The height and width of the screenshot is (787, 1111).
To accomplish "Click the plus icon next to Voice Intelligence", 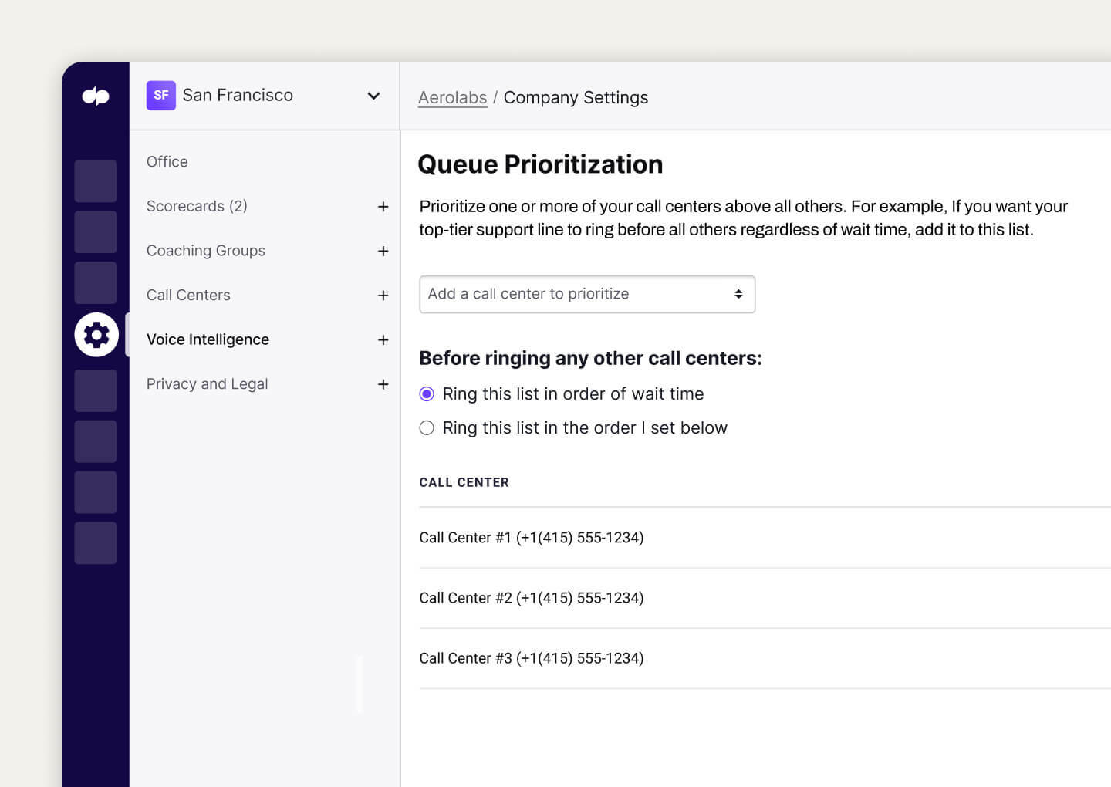I will (383, 339).
